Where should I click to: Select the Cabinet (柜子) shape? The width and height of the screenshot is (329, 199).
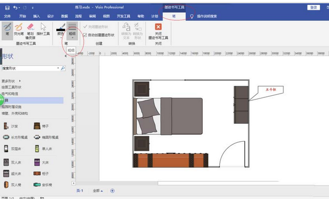[x=41, y=173]
